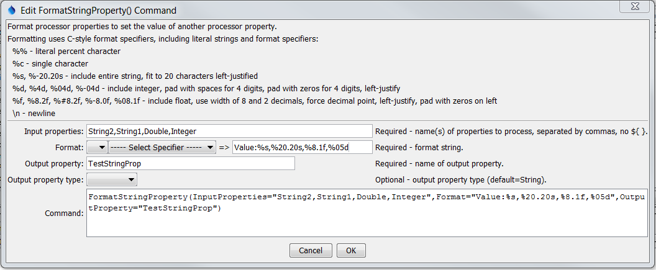The height and width of the screenshot is (270, 656).
Task: Click the Optional output property type hint text
Action: (x=461, y=180)
